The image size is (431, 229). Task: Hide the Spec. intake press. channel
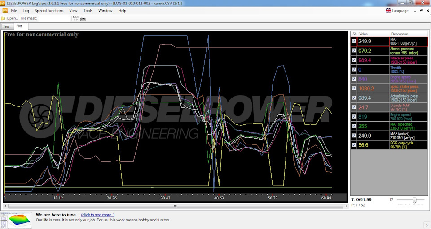(x=354, y=89)
